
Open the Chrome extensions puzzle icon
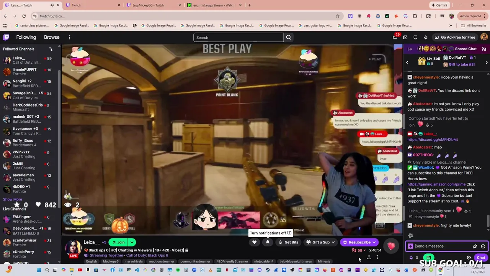415,16
